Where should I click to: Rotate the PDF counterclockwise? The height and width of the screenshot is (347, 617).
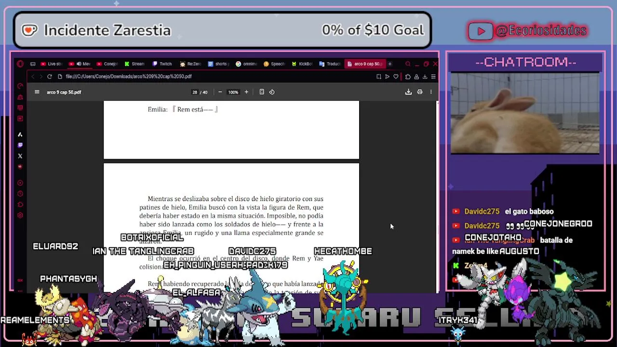pyautogui.click(x=272, y=92)
